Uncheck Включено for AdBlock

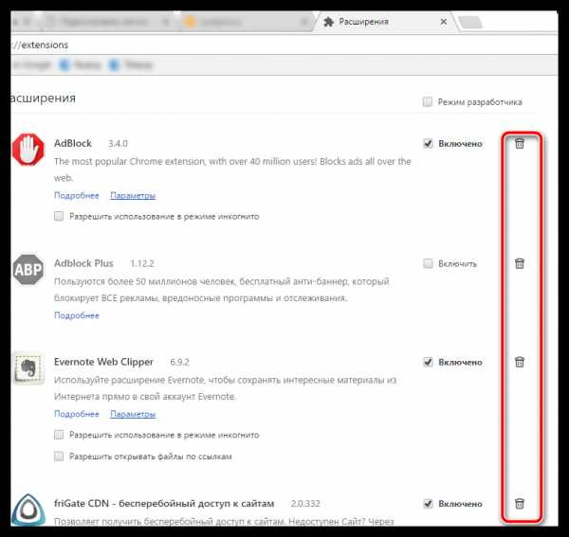coord(429,144)
